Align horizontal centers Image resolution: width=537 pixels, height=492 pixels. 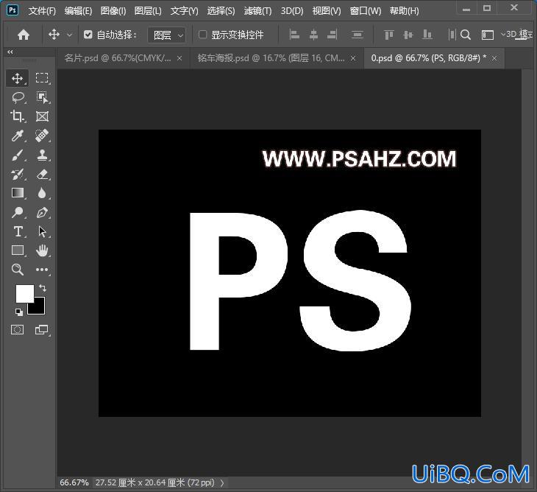pos(313,35)
